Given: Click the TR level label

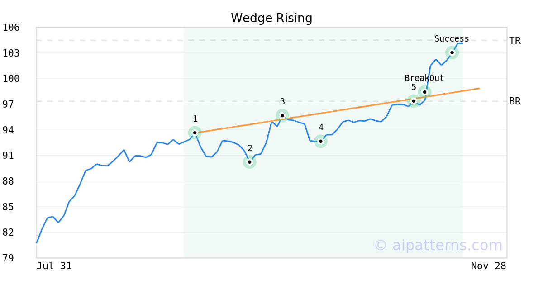Looking at the screenshot, I should coord(515,41).
